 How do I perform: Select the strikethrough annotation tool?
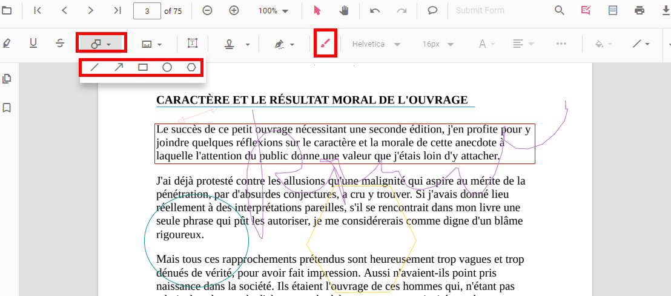pyautogui.click(x=61, y=43)
